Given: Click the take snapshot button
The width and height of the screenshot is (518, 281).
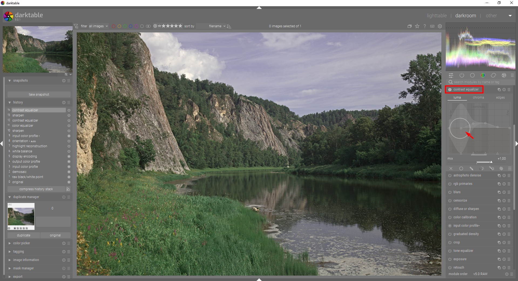Looking at the screenshot, I should 39,95.
